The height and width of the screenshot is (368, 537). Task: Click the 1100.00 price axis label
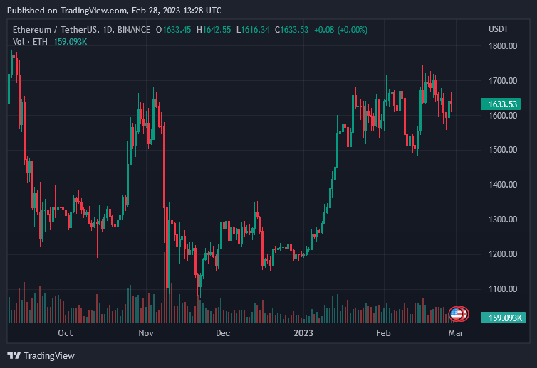[502, 289]
